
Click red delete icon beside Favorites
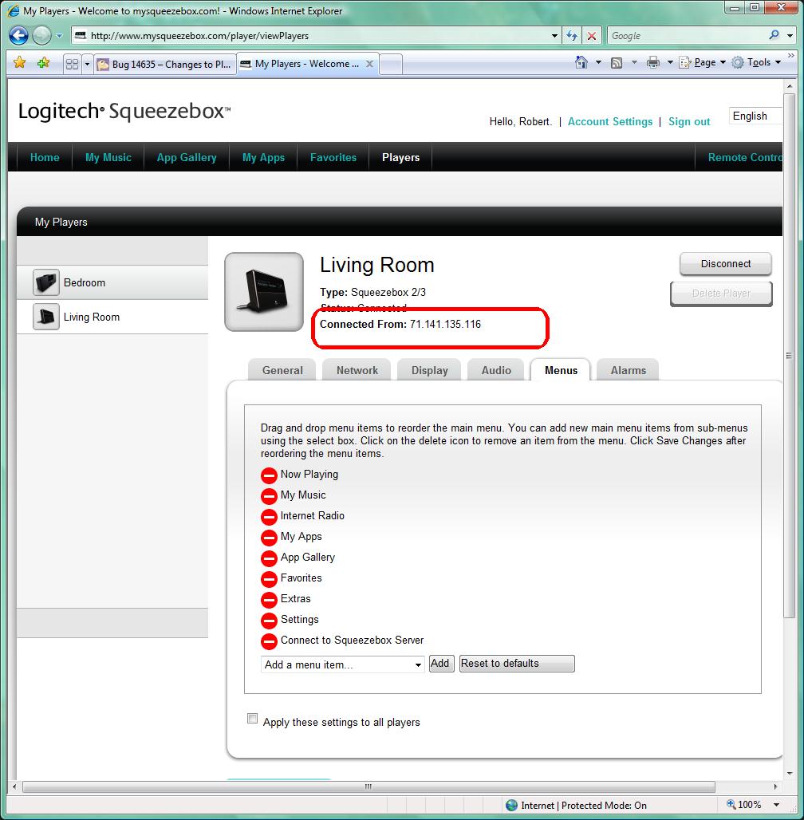coord(269,579)
